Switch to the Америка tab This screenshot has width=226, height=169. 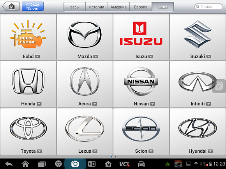click(x=118, y=7)
